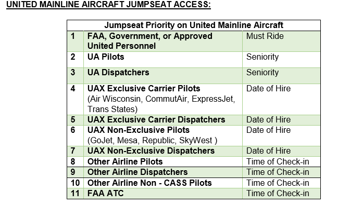Image resolution: width=350 pixels, height=205 pixels.
Task: Select 'Other Airline Non - CASS Pilots' text
Action: (x=149, y=183)
